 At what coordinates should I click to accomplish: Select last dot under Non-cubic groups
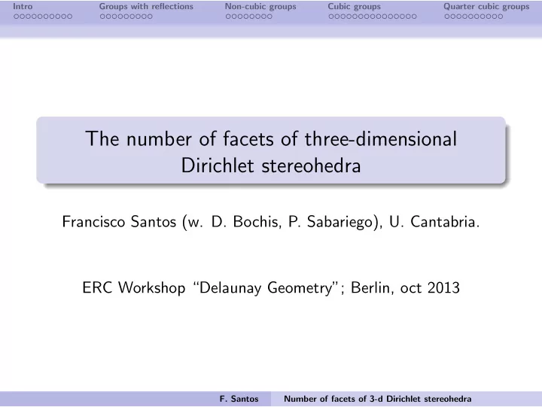tap(269, 17)
